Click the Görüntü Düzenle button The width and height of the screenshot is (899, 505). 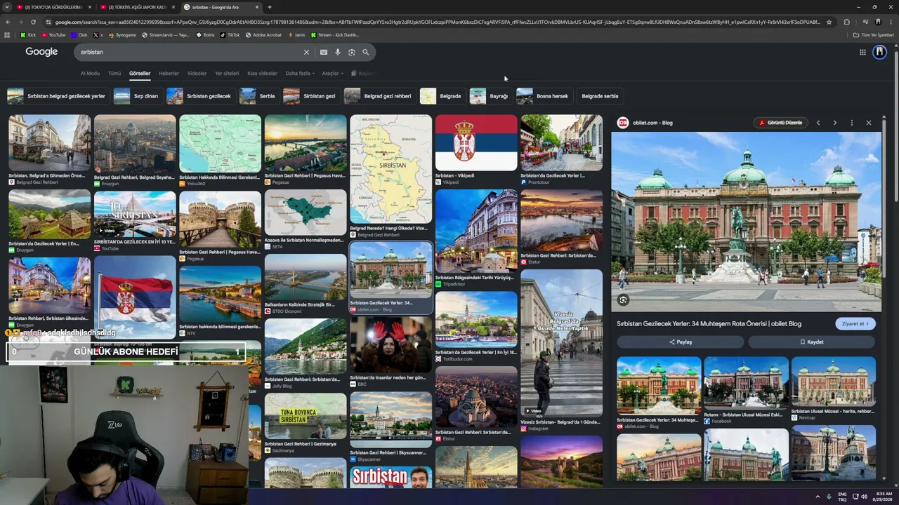pos(780,123)
